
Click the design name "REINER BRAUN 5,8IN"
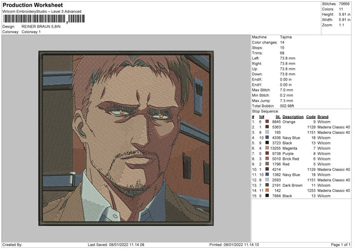(41, 26)
